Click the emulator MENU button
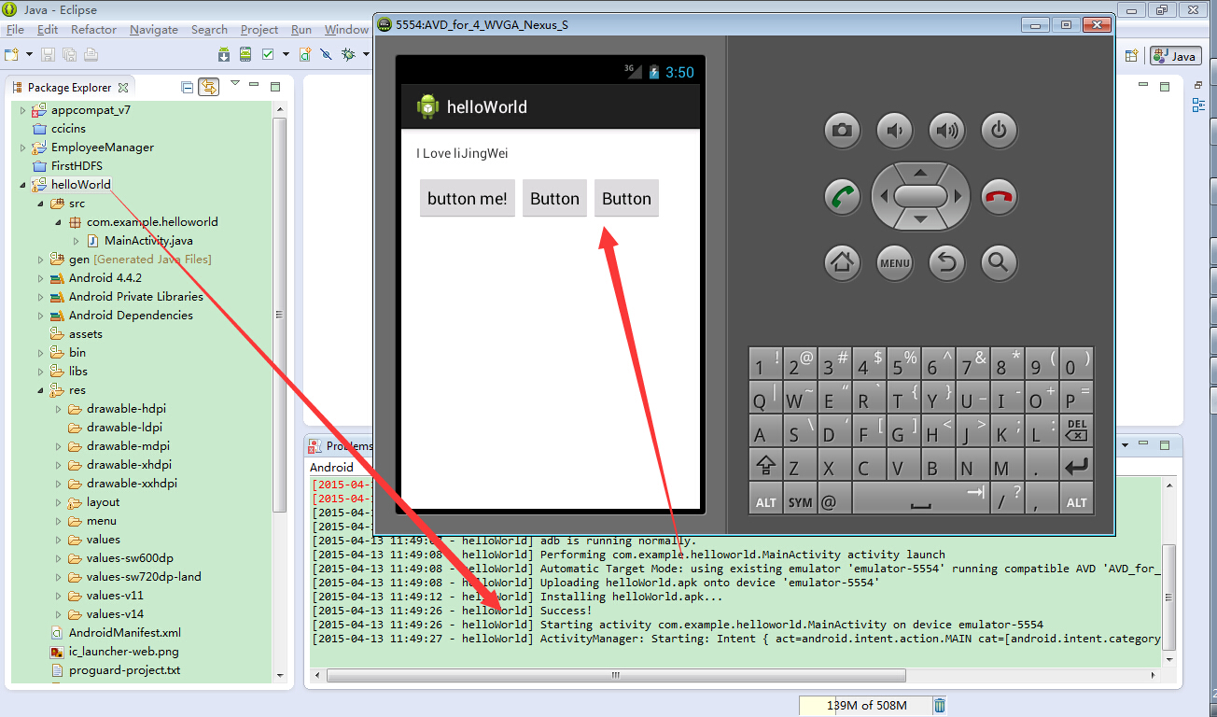 pyautogui.click(x=895, y=262)
